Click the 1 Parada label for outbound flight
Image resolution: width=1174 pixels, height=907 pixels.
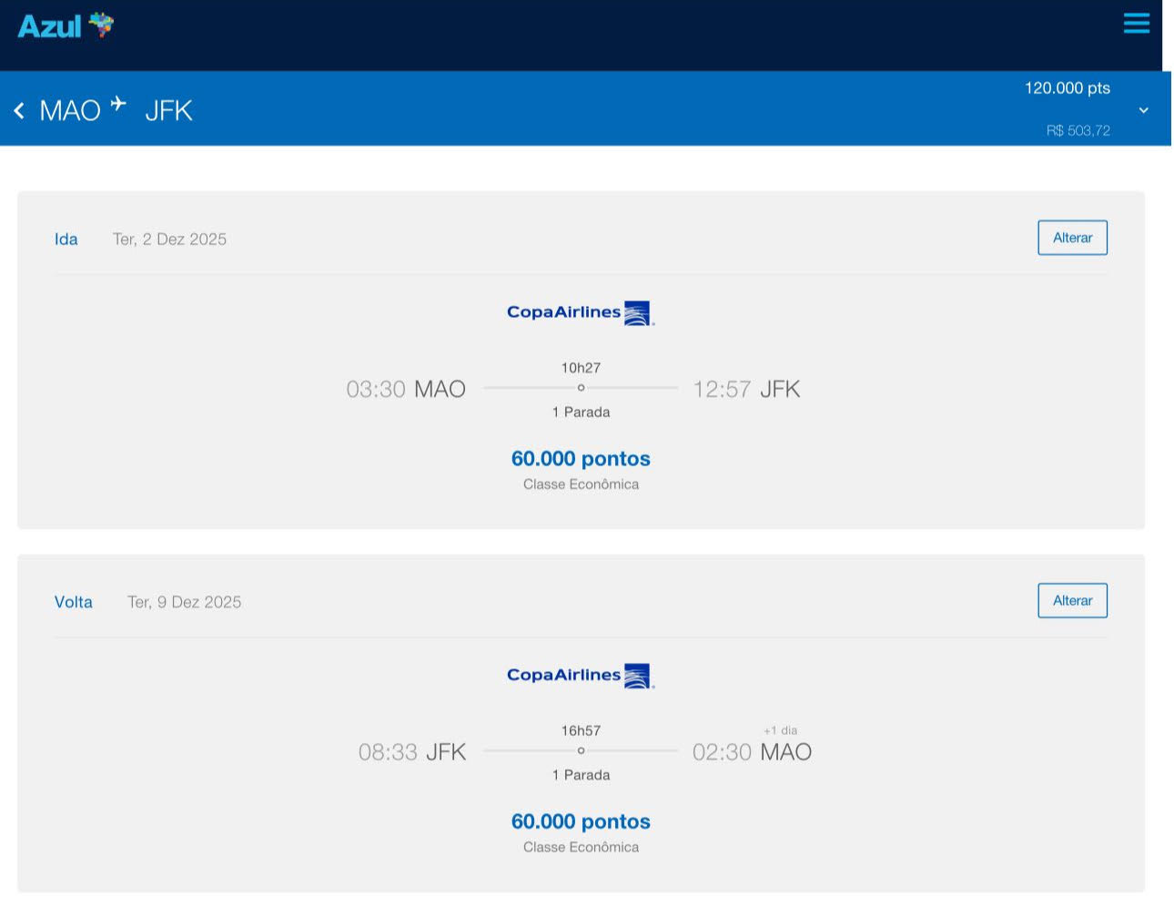point(581,413)
